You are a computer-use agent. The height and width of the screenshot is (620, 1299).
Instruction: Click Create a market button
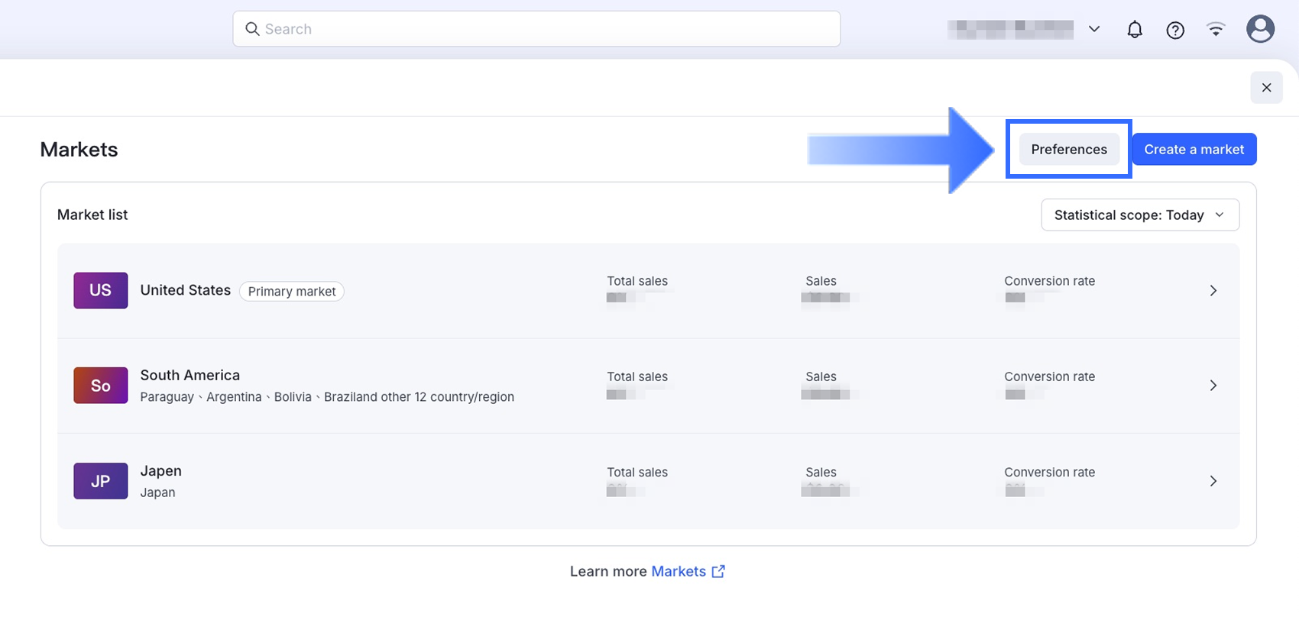(1194, 150)
